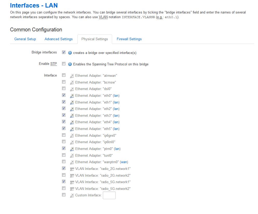Uncheck the eth1 interface checkbox
The width and height of the screenshot is (258, 214).
[x=64, y=102]
